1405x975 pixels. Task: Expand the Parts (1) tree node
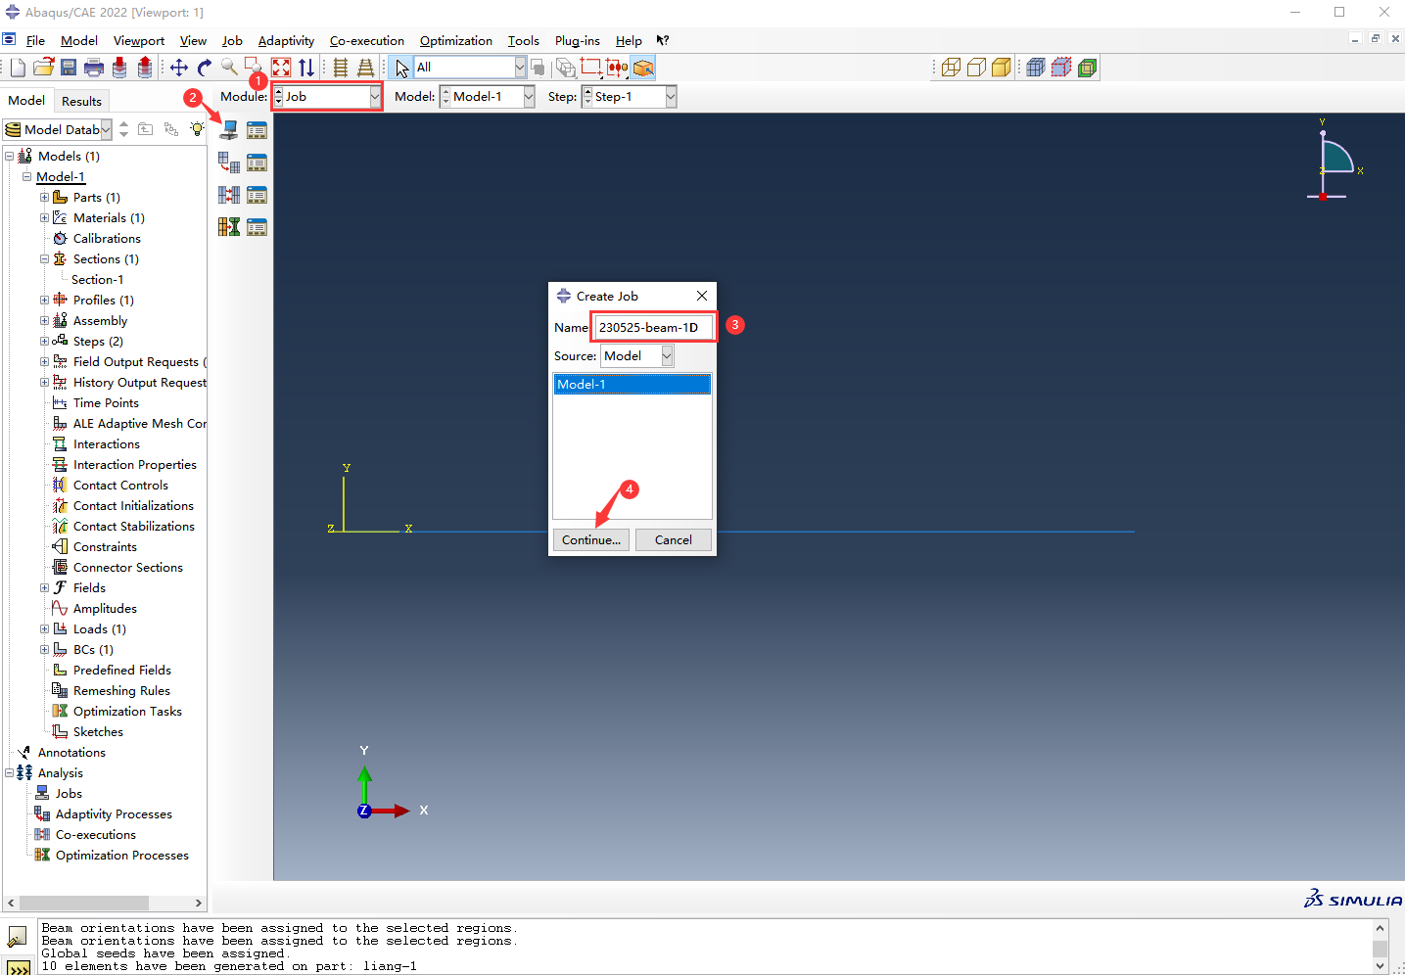click(x=44, y=198)
